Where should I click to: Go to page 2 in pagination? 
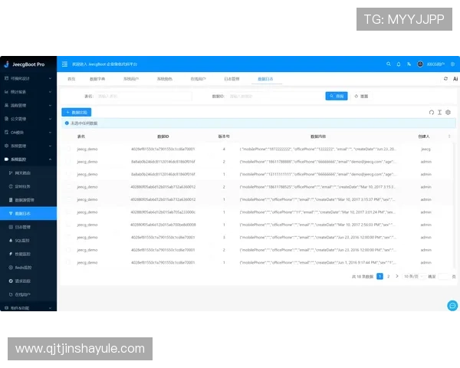click(388, 276)
